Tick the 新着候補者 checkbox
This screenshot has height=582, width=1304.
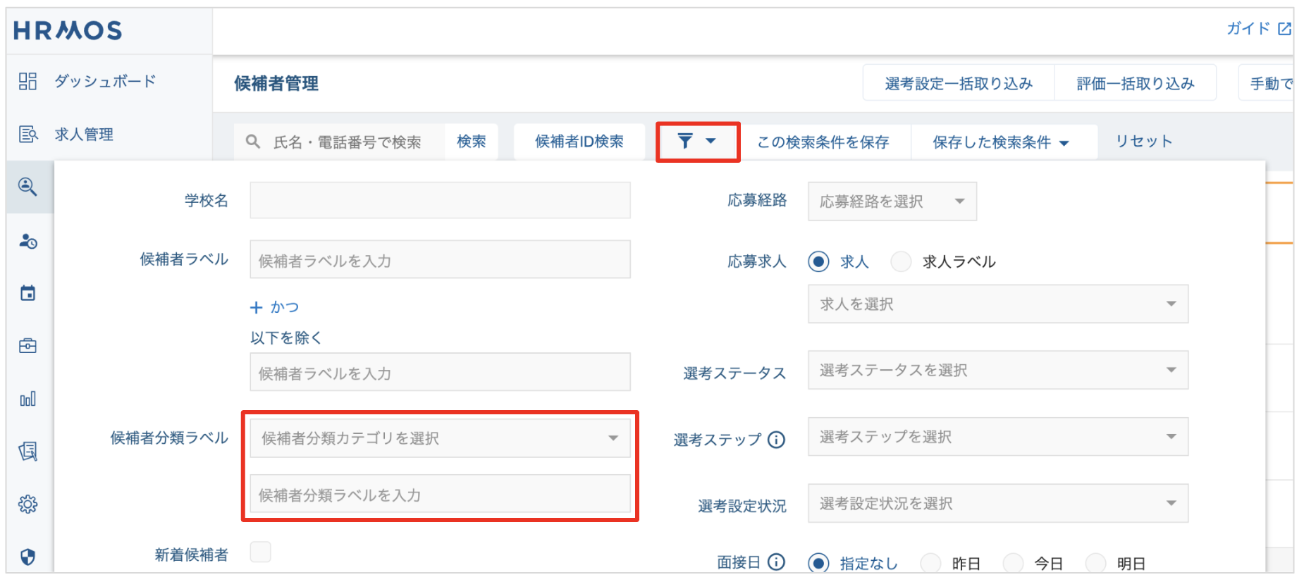click(261, 552)
